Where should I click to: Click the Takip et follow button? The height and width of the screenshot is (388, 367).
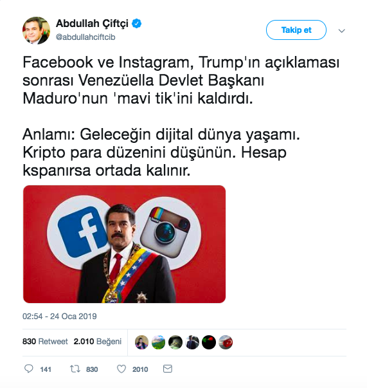pyautogui.click(x=296, y=30)
